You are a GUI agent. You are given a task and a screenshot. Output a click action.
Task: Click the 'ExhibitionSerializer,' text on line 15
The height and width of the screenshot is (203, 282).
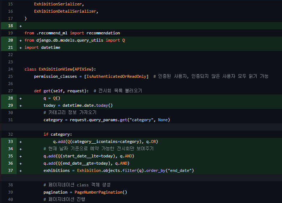pos(59,4)
